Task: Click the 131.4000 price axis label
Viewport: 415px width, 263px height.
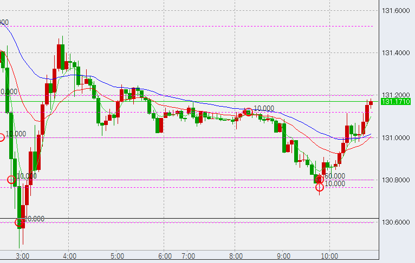Action: coord(395,53)
